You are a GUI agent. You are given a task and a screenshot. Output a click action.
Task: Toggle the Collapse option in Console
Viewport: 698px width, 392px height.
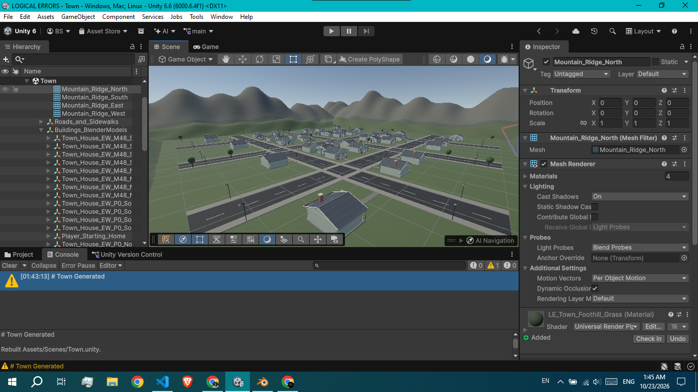[44, 265]
